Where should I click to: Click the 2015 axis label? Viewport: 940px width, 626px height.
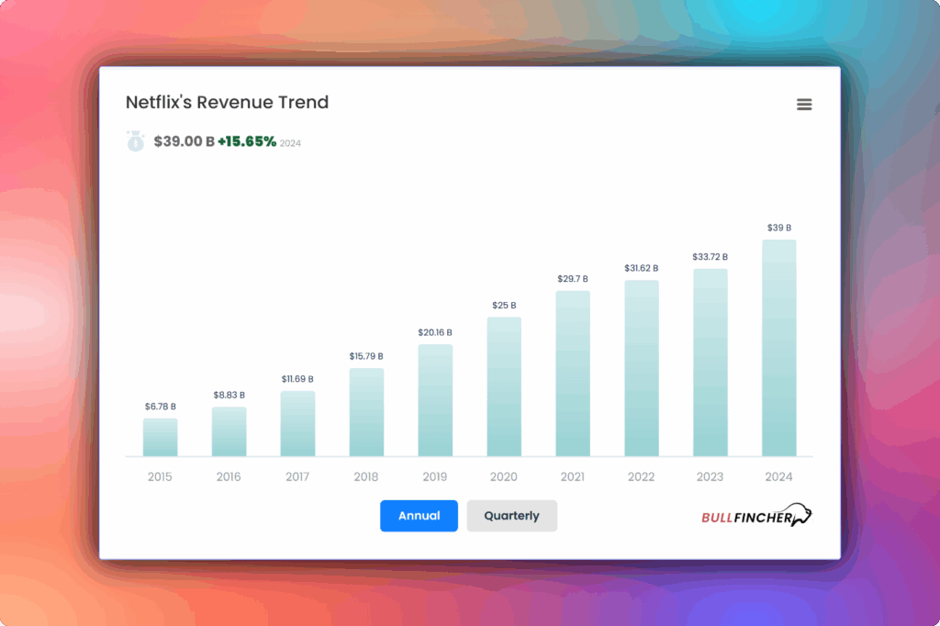click(160, 476)
